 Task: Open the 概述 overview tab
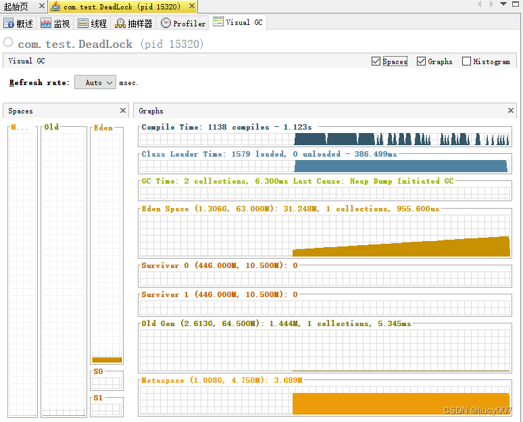[x=19, y=24]
